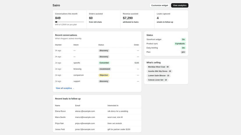Click the Started column header
241x135 pixels.
click(x=58, y=45)
